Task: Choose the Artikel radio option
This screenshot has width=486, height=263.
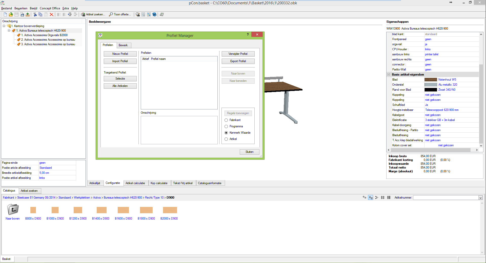Action: (226, 139)
